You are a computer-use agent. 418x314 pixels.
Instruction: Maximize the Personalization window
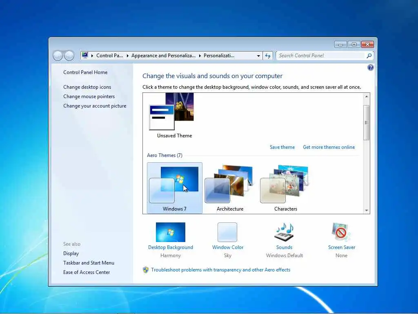pos(354,44)
